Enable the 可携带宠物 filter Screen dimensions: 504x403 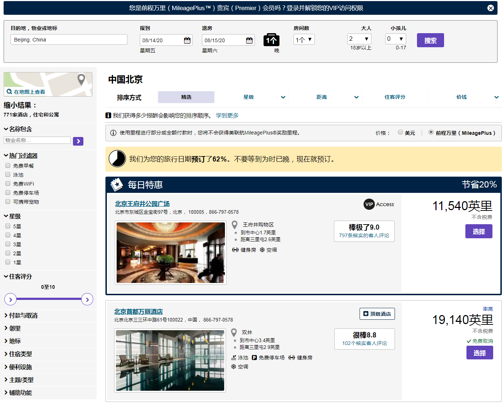pyautogui.click(x=8, y=201)
